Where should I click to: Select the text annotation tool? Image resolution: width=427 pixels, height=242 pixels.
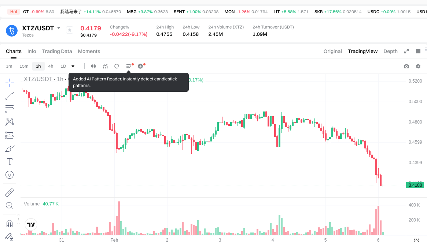[x=10, y=162]
